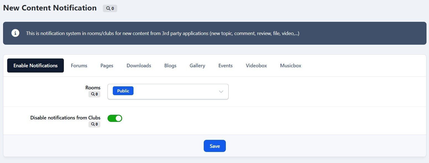
Task: Click the search badge under Rooms label
Action: 95,94
